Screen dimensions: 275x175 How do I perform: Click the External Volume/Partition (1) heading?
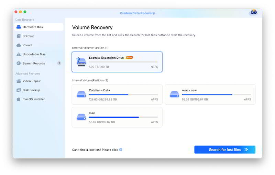(90, 48)
